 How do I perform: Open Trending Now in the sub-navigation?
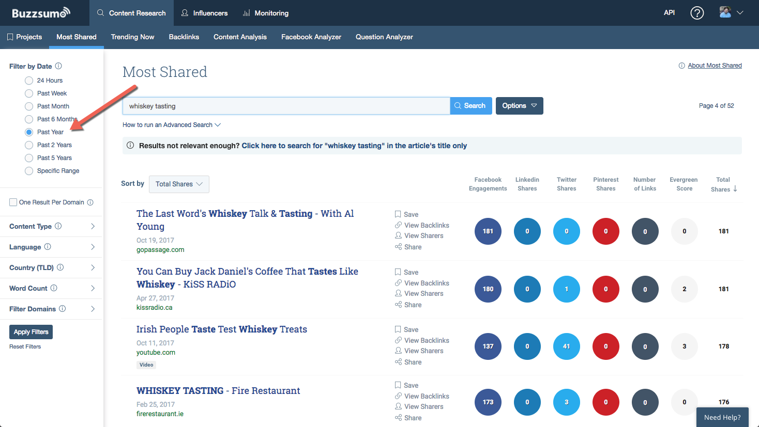(132, 37)
